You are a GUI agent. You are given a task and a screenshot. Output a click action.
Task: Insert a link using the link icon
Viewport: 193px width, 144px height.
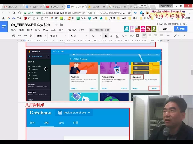[x=131, y=36]
